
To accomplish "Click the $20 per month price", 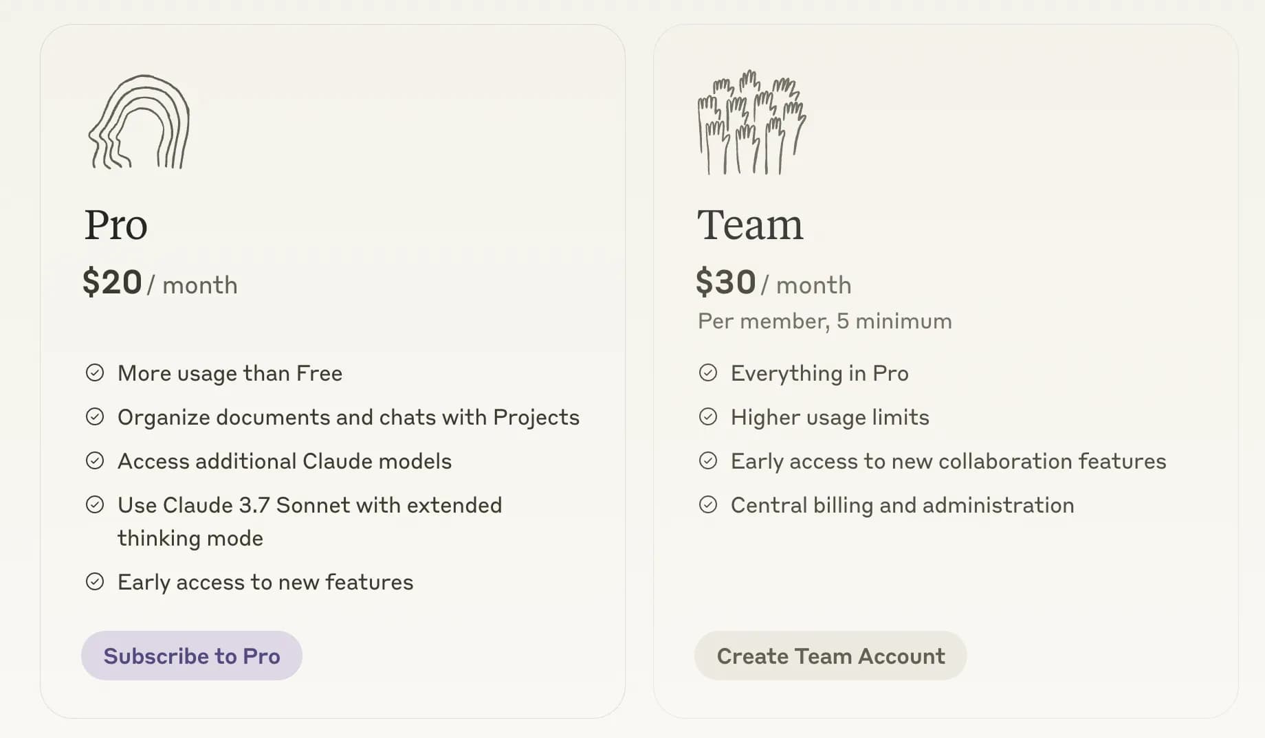I will click(x=160, y=283).
